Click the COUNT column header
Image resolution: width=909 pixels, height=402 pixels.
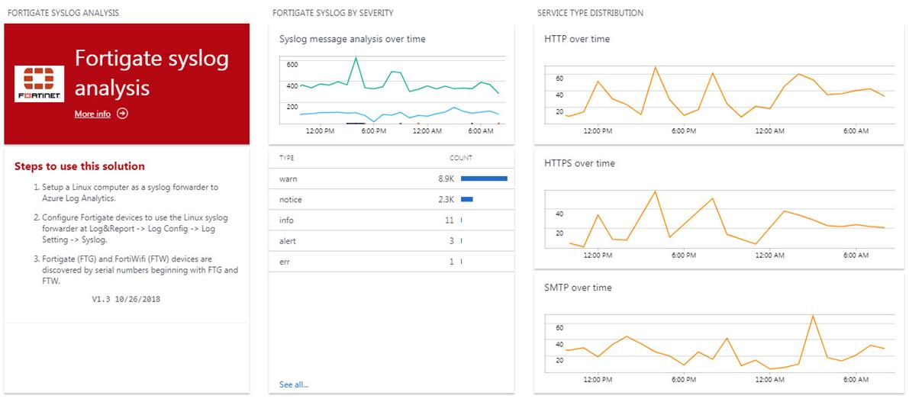click(x=460, y=158)
